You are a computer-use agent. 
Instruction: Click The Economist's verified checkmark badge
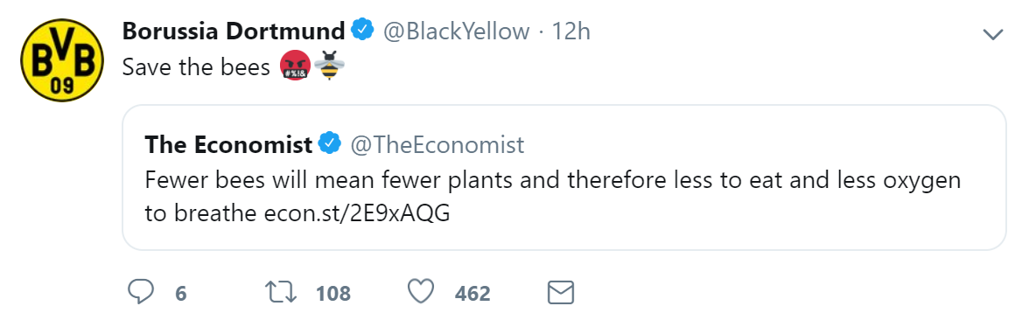tap(331, 144)
